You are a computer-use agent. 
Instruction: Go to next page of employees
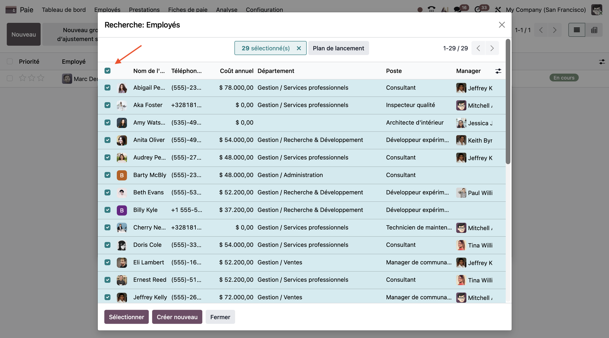coord(492,48)
